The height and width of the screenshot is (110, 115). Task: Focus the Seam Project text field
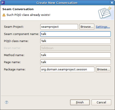(x=59, y=27)
